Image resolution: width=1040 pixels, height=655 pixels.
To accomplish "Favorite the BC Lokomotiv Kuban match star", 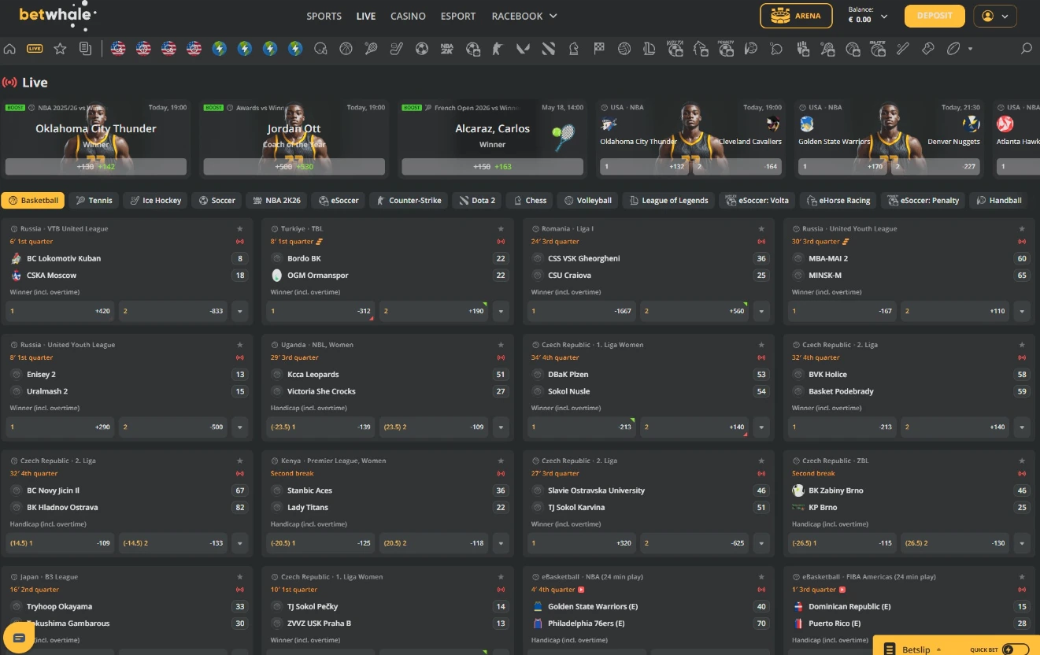I will point(240,229).
